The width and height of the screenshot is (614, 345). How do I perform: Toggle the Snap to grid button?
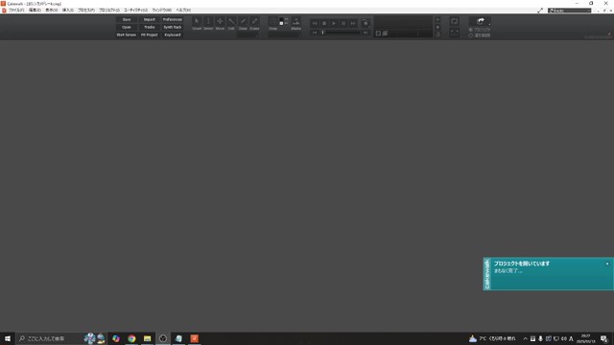[272, 22]
